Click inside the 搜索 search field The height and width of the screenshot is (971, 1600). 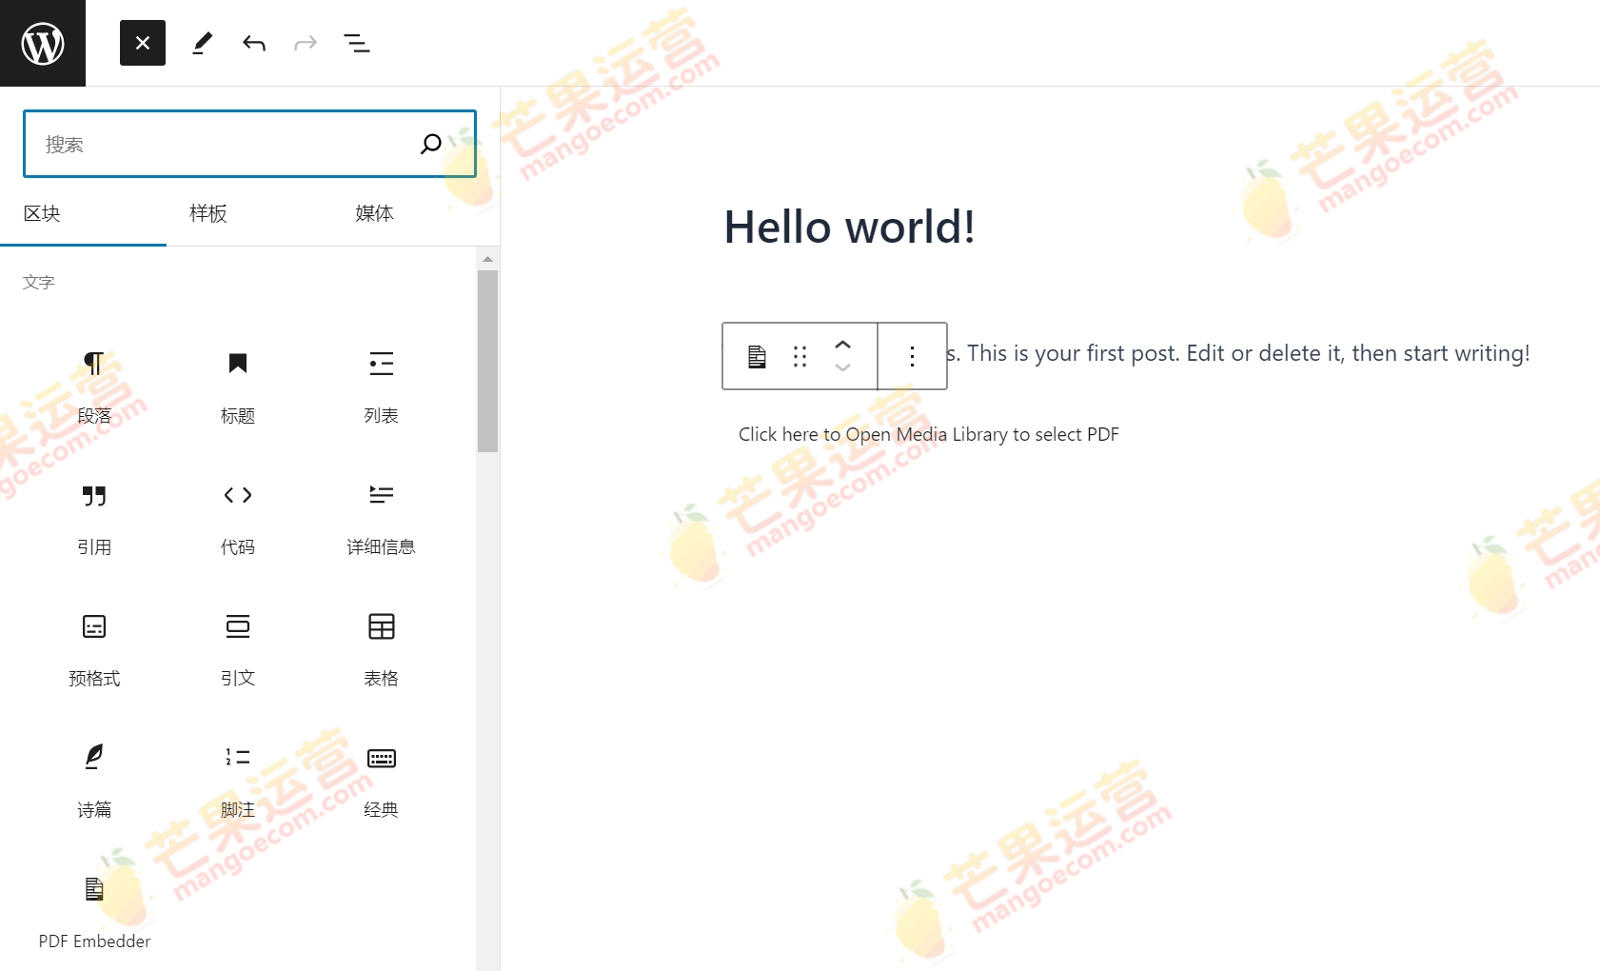(x=228, y=144)
